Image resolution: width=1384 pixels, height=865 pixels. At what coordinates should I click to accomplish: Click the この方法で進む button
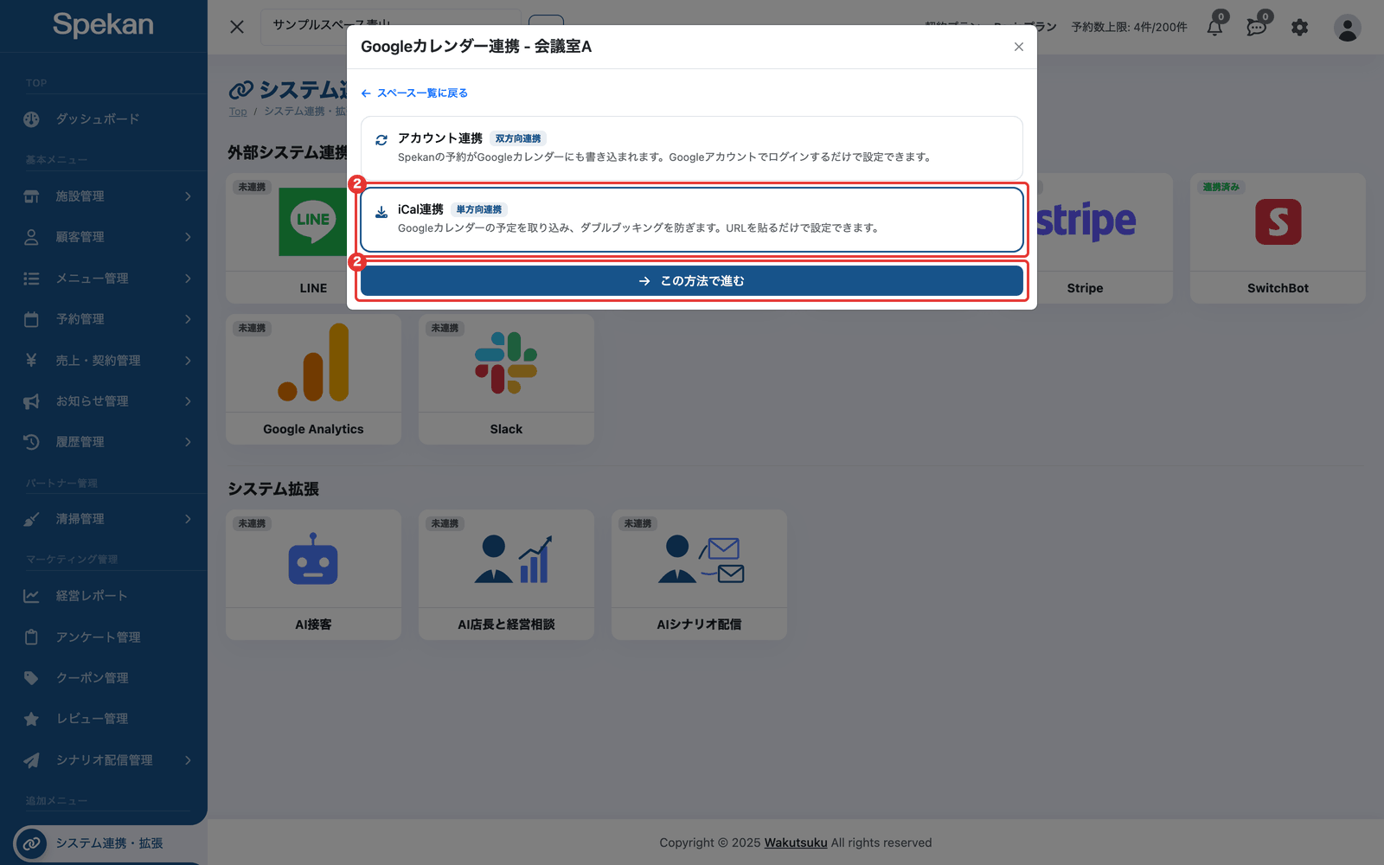692,281
